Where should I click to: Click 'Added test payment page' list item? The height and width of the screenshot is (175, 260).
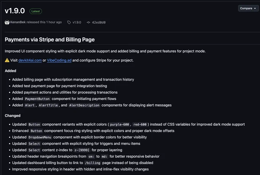(x=60, y=86)
